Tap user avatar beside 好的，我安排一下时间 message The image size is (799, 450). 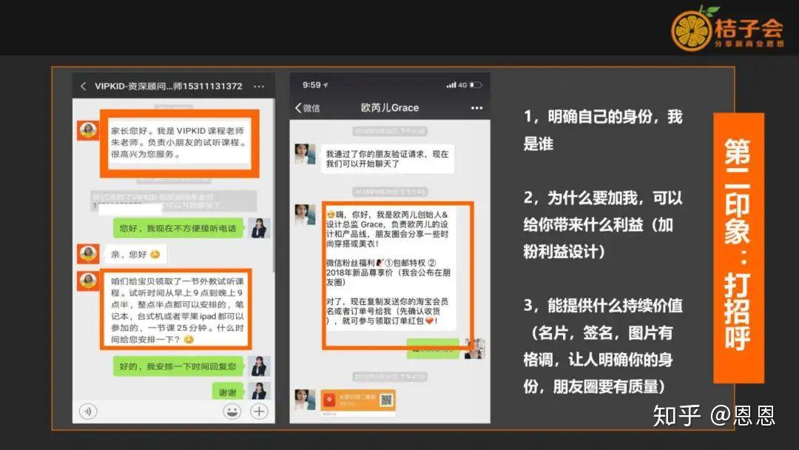tap(259, 366)
